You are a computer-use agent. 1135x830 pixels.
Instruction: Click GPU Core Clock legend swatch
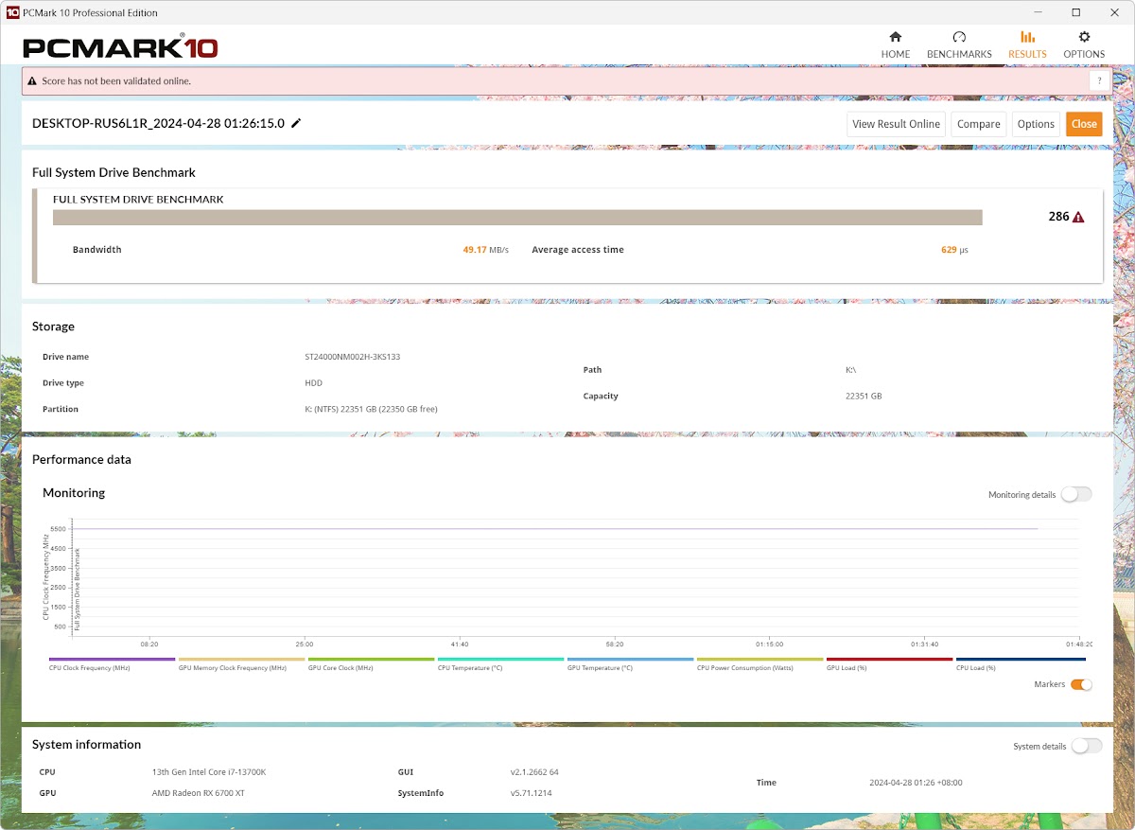pos(371,659)
